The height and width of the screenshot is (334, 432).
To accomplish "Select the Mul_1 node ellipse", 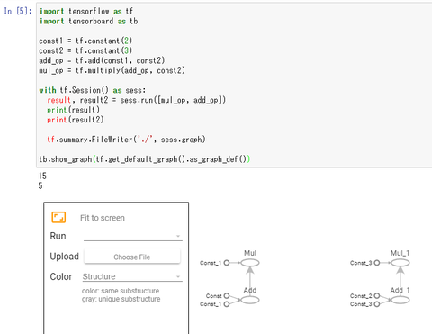I will [400, 263].
